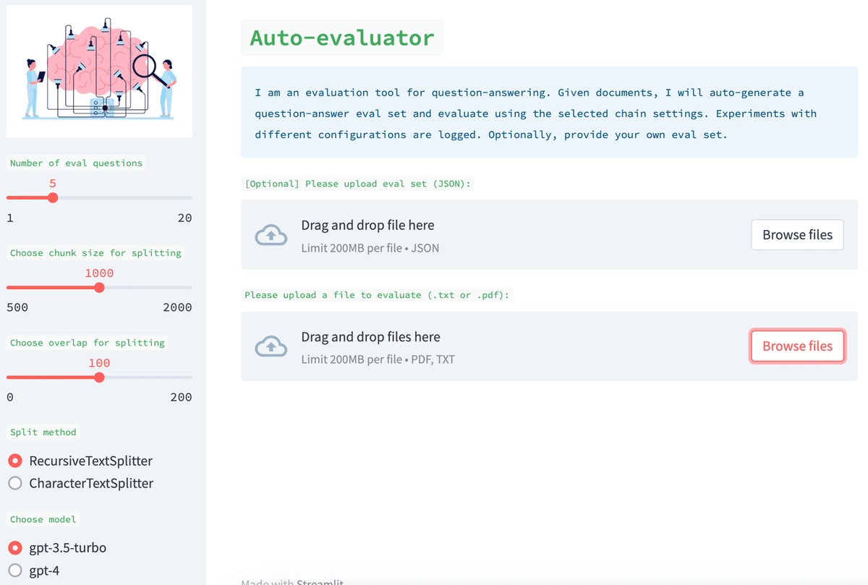Screen dimensions: 868x585
Task: Choose gpt-4 as the model
Action: click(14, 571)
